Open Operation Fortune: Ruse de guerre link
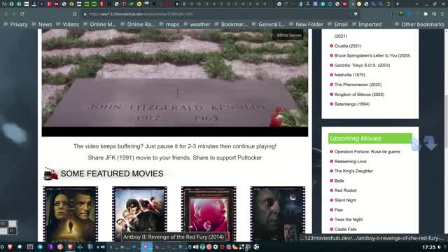 pyautogui.click(x=367, y=152)
